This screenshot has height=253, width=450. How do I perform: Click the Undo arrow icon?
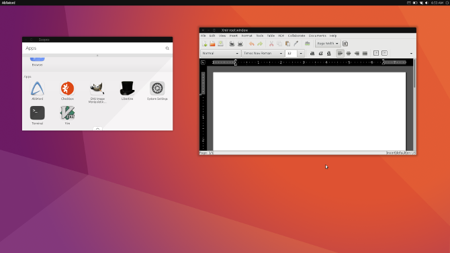pyautogui.click(x=252, y=44)
